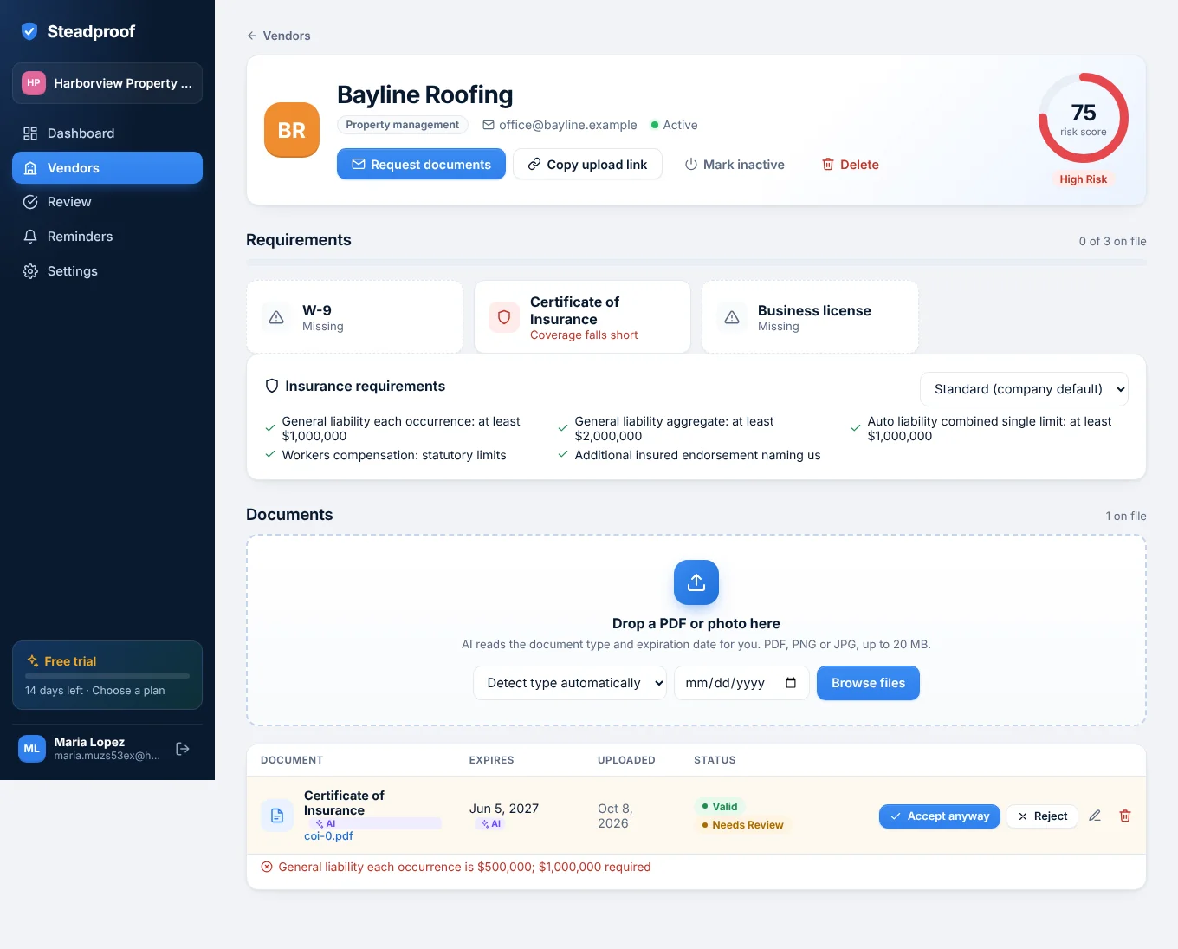Mark vendor as inactive
Screen dimensions: 1178x949
pos(735,165)
